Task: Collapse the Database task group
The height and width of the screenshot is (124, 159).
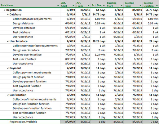Action: click(8, 14)
